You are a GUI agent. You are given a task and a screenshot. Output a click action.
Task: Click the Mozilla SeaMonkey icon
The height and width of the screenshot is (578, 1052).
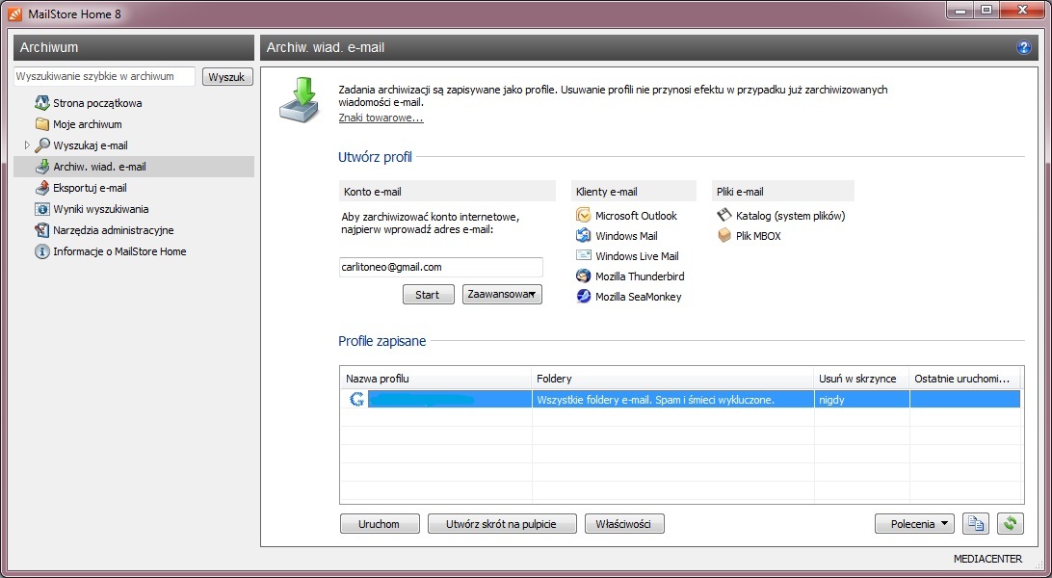584,297
